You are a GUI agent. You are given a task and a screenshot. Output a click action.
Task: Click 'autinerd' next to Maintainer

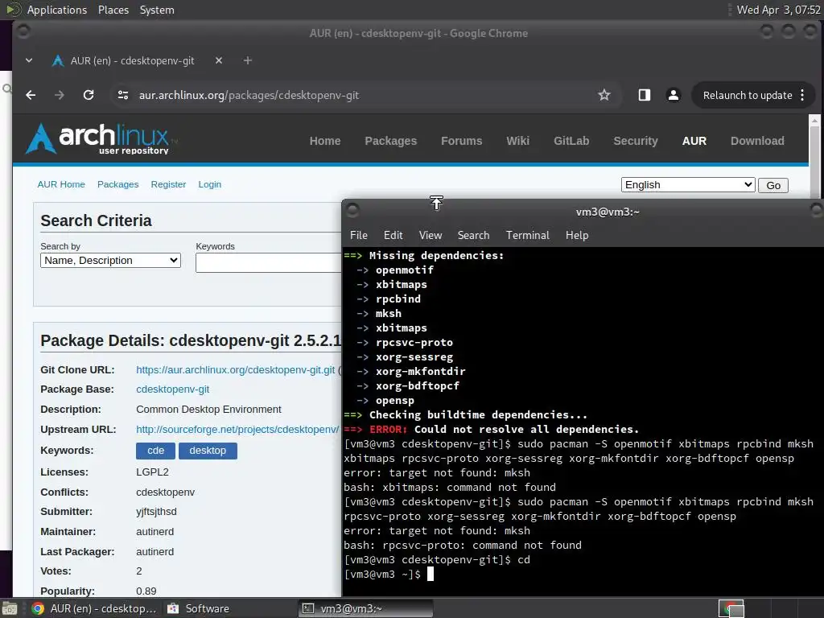point(154,532)
